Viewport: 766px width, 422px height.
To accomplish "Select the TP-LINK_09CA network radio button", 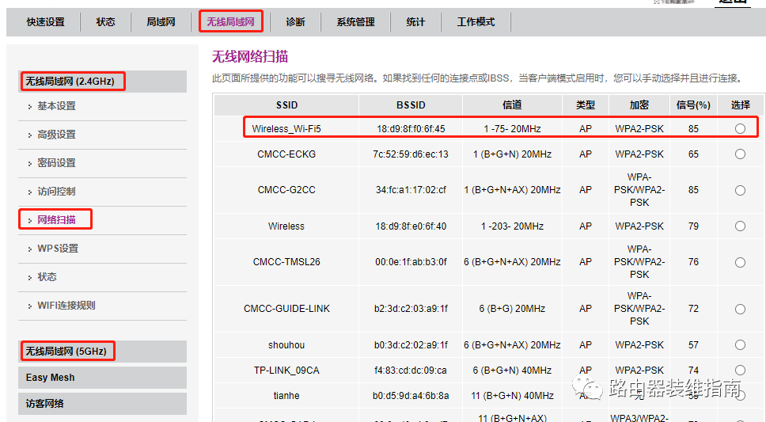I will click(x=740, y=371).
